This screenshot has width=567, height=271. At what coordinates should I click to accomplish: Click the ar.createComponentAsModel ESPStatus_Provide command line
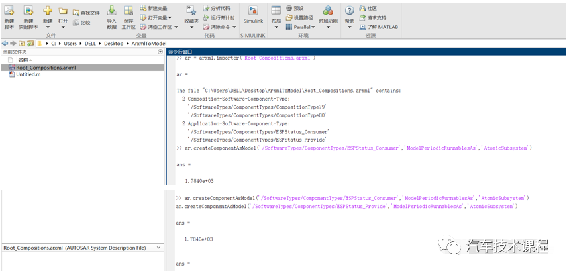[347, 206]
